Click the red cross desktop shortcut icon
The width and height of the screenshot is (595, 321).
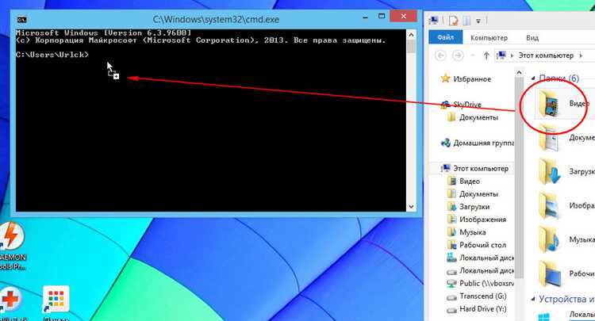pyautogui.click(x=10, y=300)
